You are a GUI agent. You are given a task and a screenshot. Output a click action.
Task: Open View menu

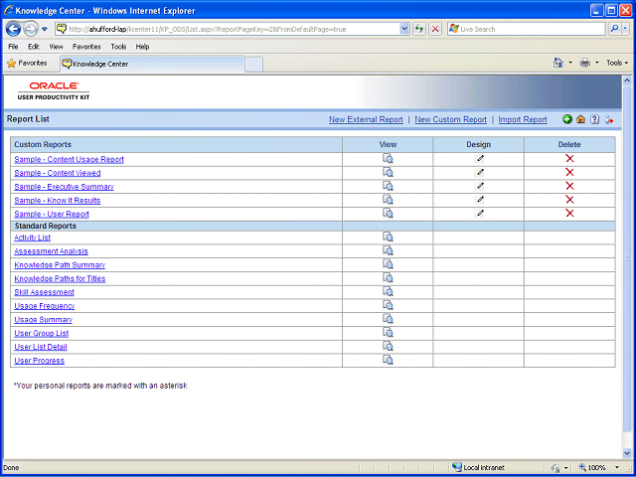point(56,47)
